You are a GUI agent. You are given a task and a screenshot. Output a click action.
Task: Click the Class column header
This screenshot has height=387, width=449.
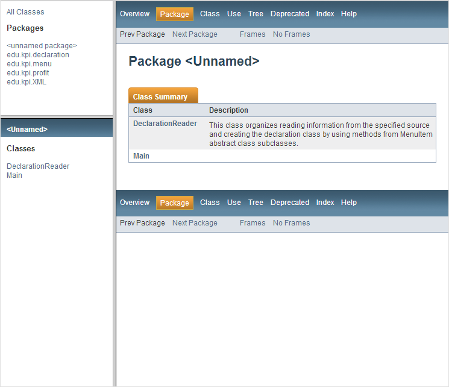tap(143, 110)
